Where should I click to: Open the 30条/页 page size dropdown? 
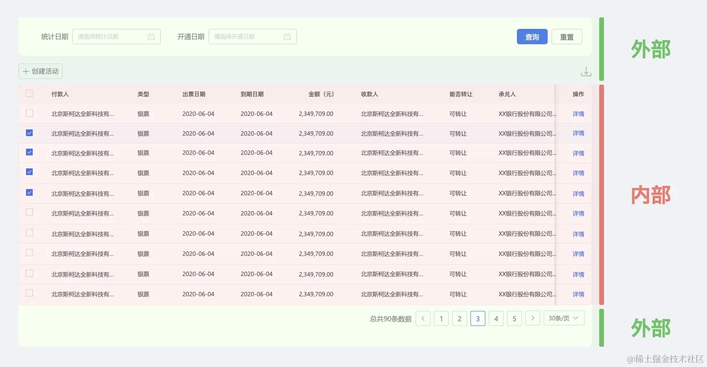564,318
